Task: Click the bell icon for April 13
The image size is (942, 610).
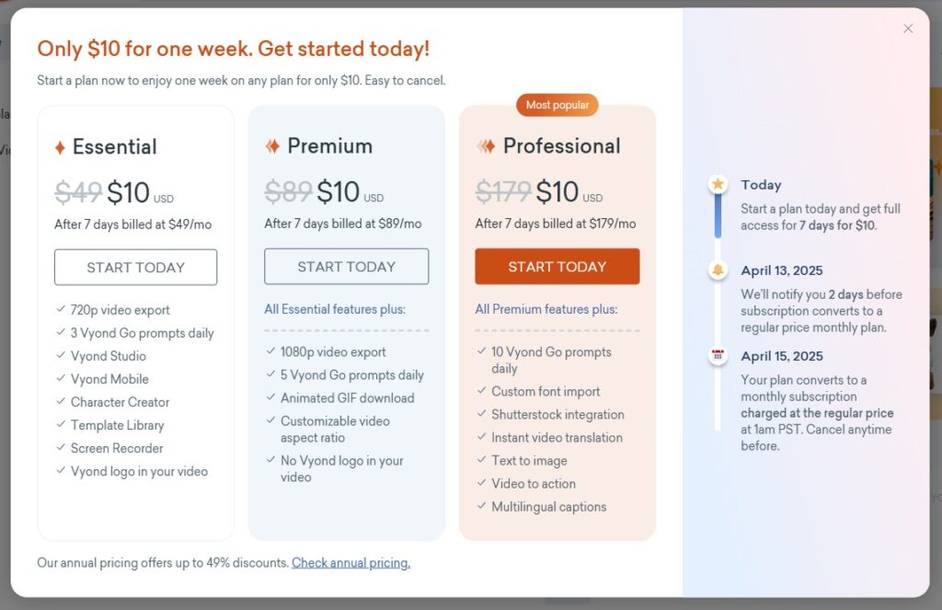Action: coord(718,270)
